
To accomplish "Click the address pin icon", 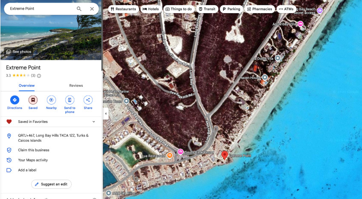I will click(9, 136).
